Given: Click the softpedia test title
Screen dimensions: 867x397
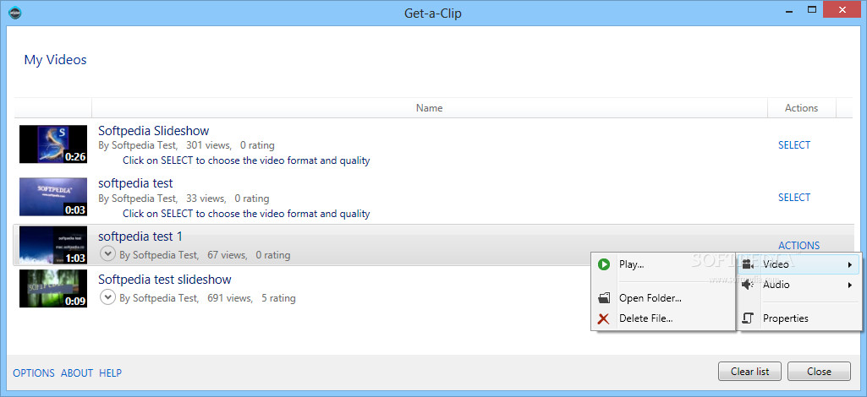Looking at the screenshot, I should pos(135,183).
